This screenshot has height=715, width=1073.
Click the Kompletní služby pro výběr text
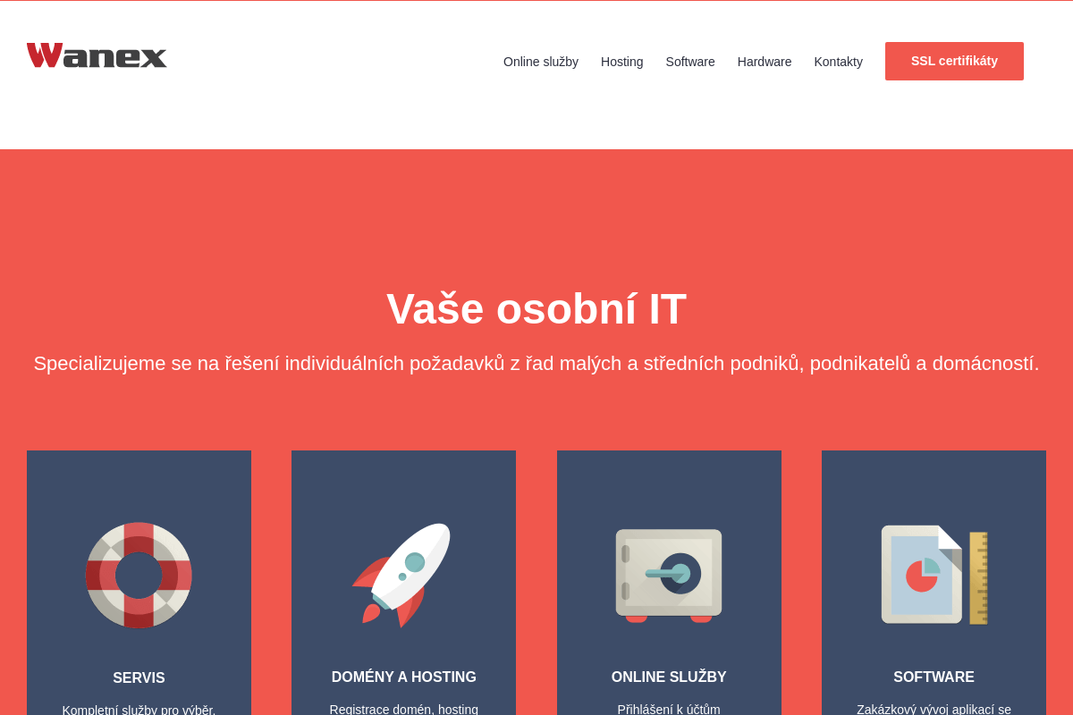point(139,710)
